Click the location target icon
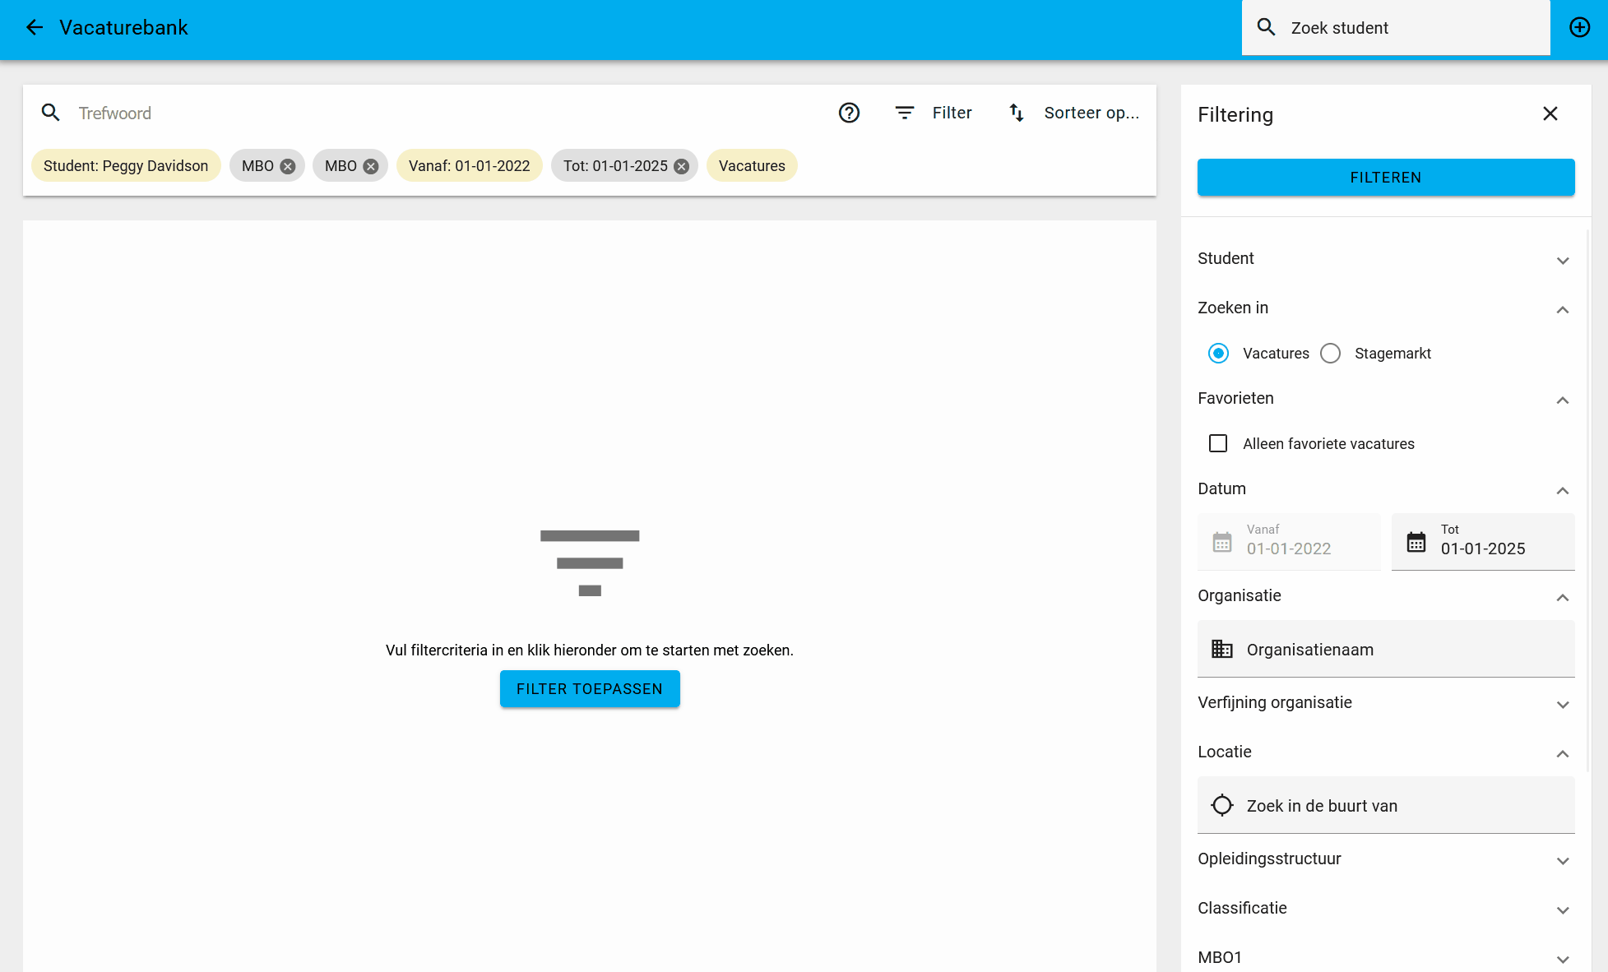 pyautogui.click(x=1222, y=805)
